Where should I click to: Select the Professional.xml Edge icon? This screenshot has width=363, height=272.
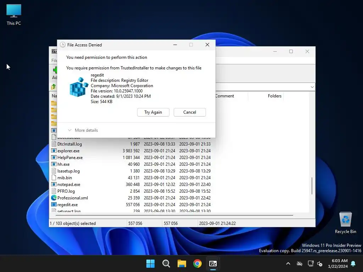pos(54,198)
